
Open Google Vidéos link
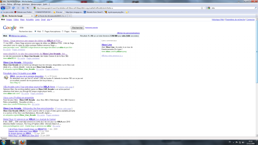point(16,20)
